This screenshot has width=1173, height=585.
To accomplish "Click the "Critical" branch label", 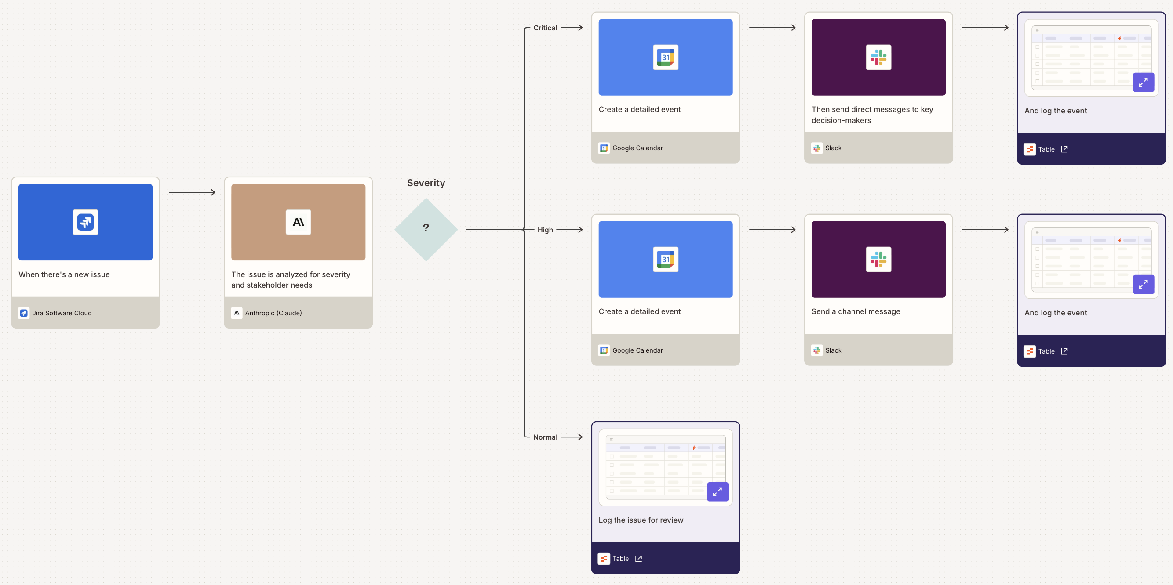I will tap(545, 28).
